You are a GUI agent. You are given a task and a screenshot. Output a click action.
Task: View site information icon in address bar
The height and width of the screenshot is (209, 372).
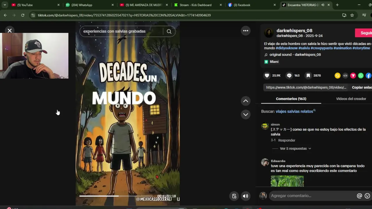pos(33,15)
